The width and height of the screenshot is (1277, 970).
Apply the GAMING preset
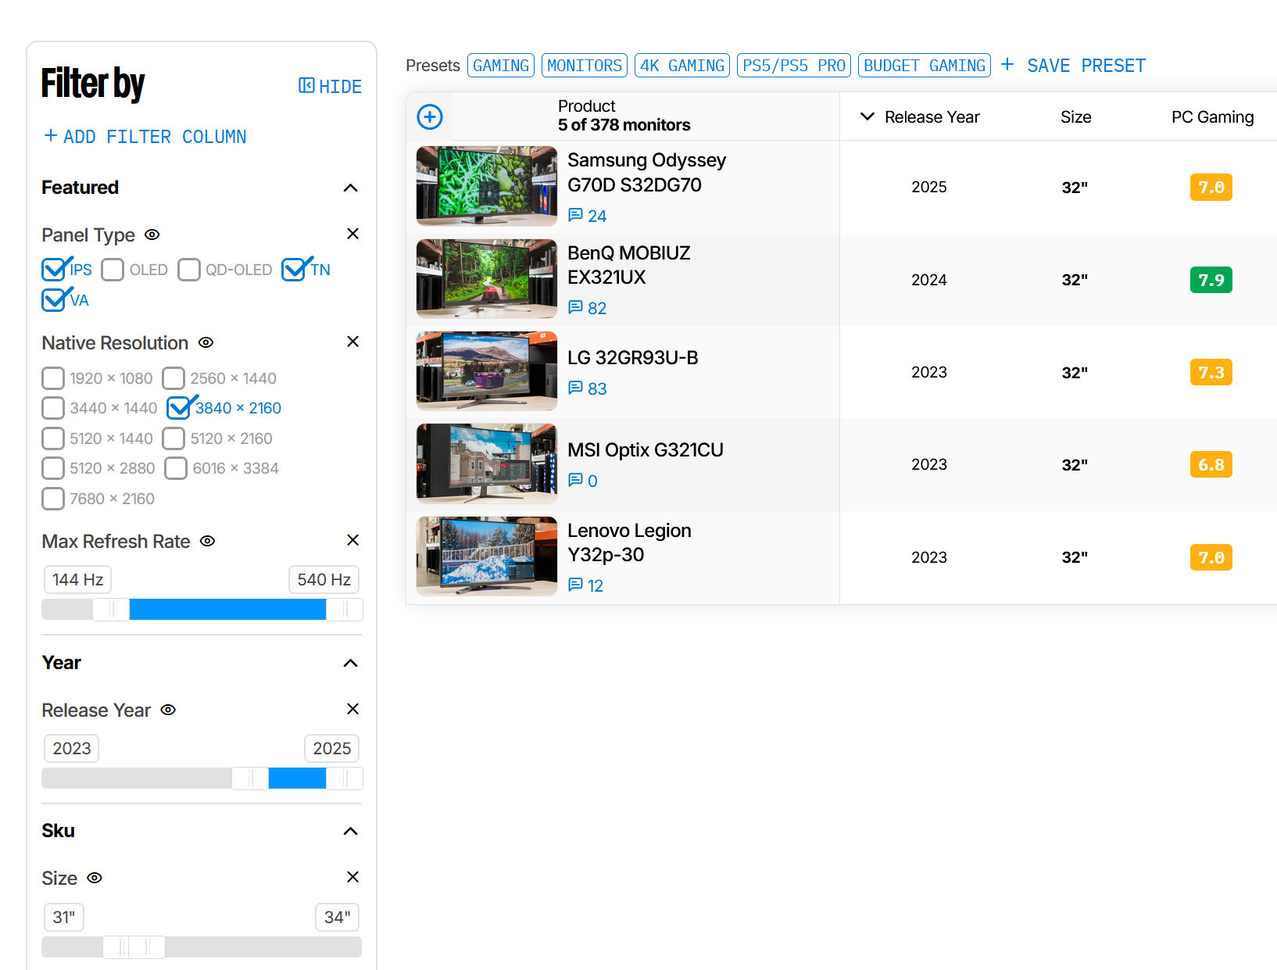tap(501, 66)
